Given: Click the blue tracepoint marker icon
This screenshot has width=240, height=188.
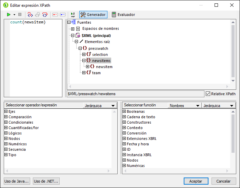Looking at the screenshot, I should 62,15.
